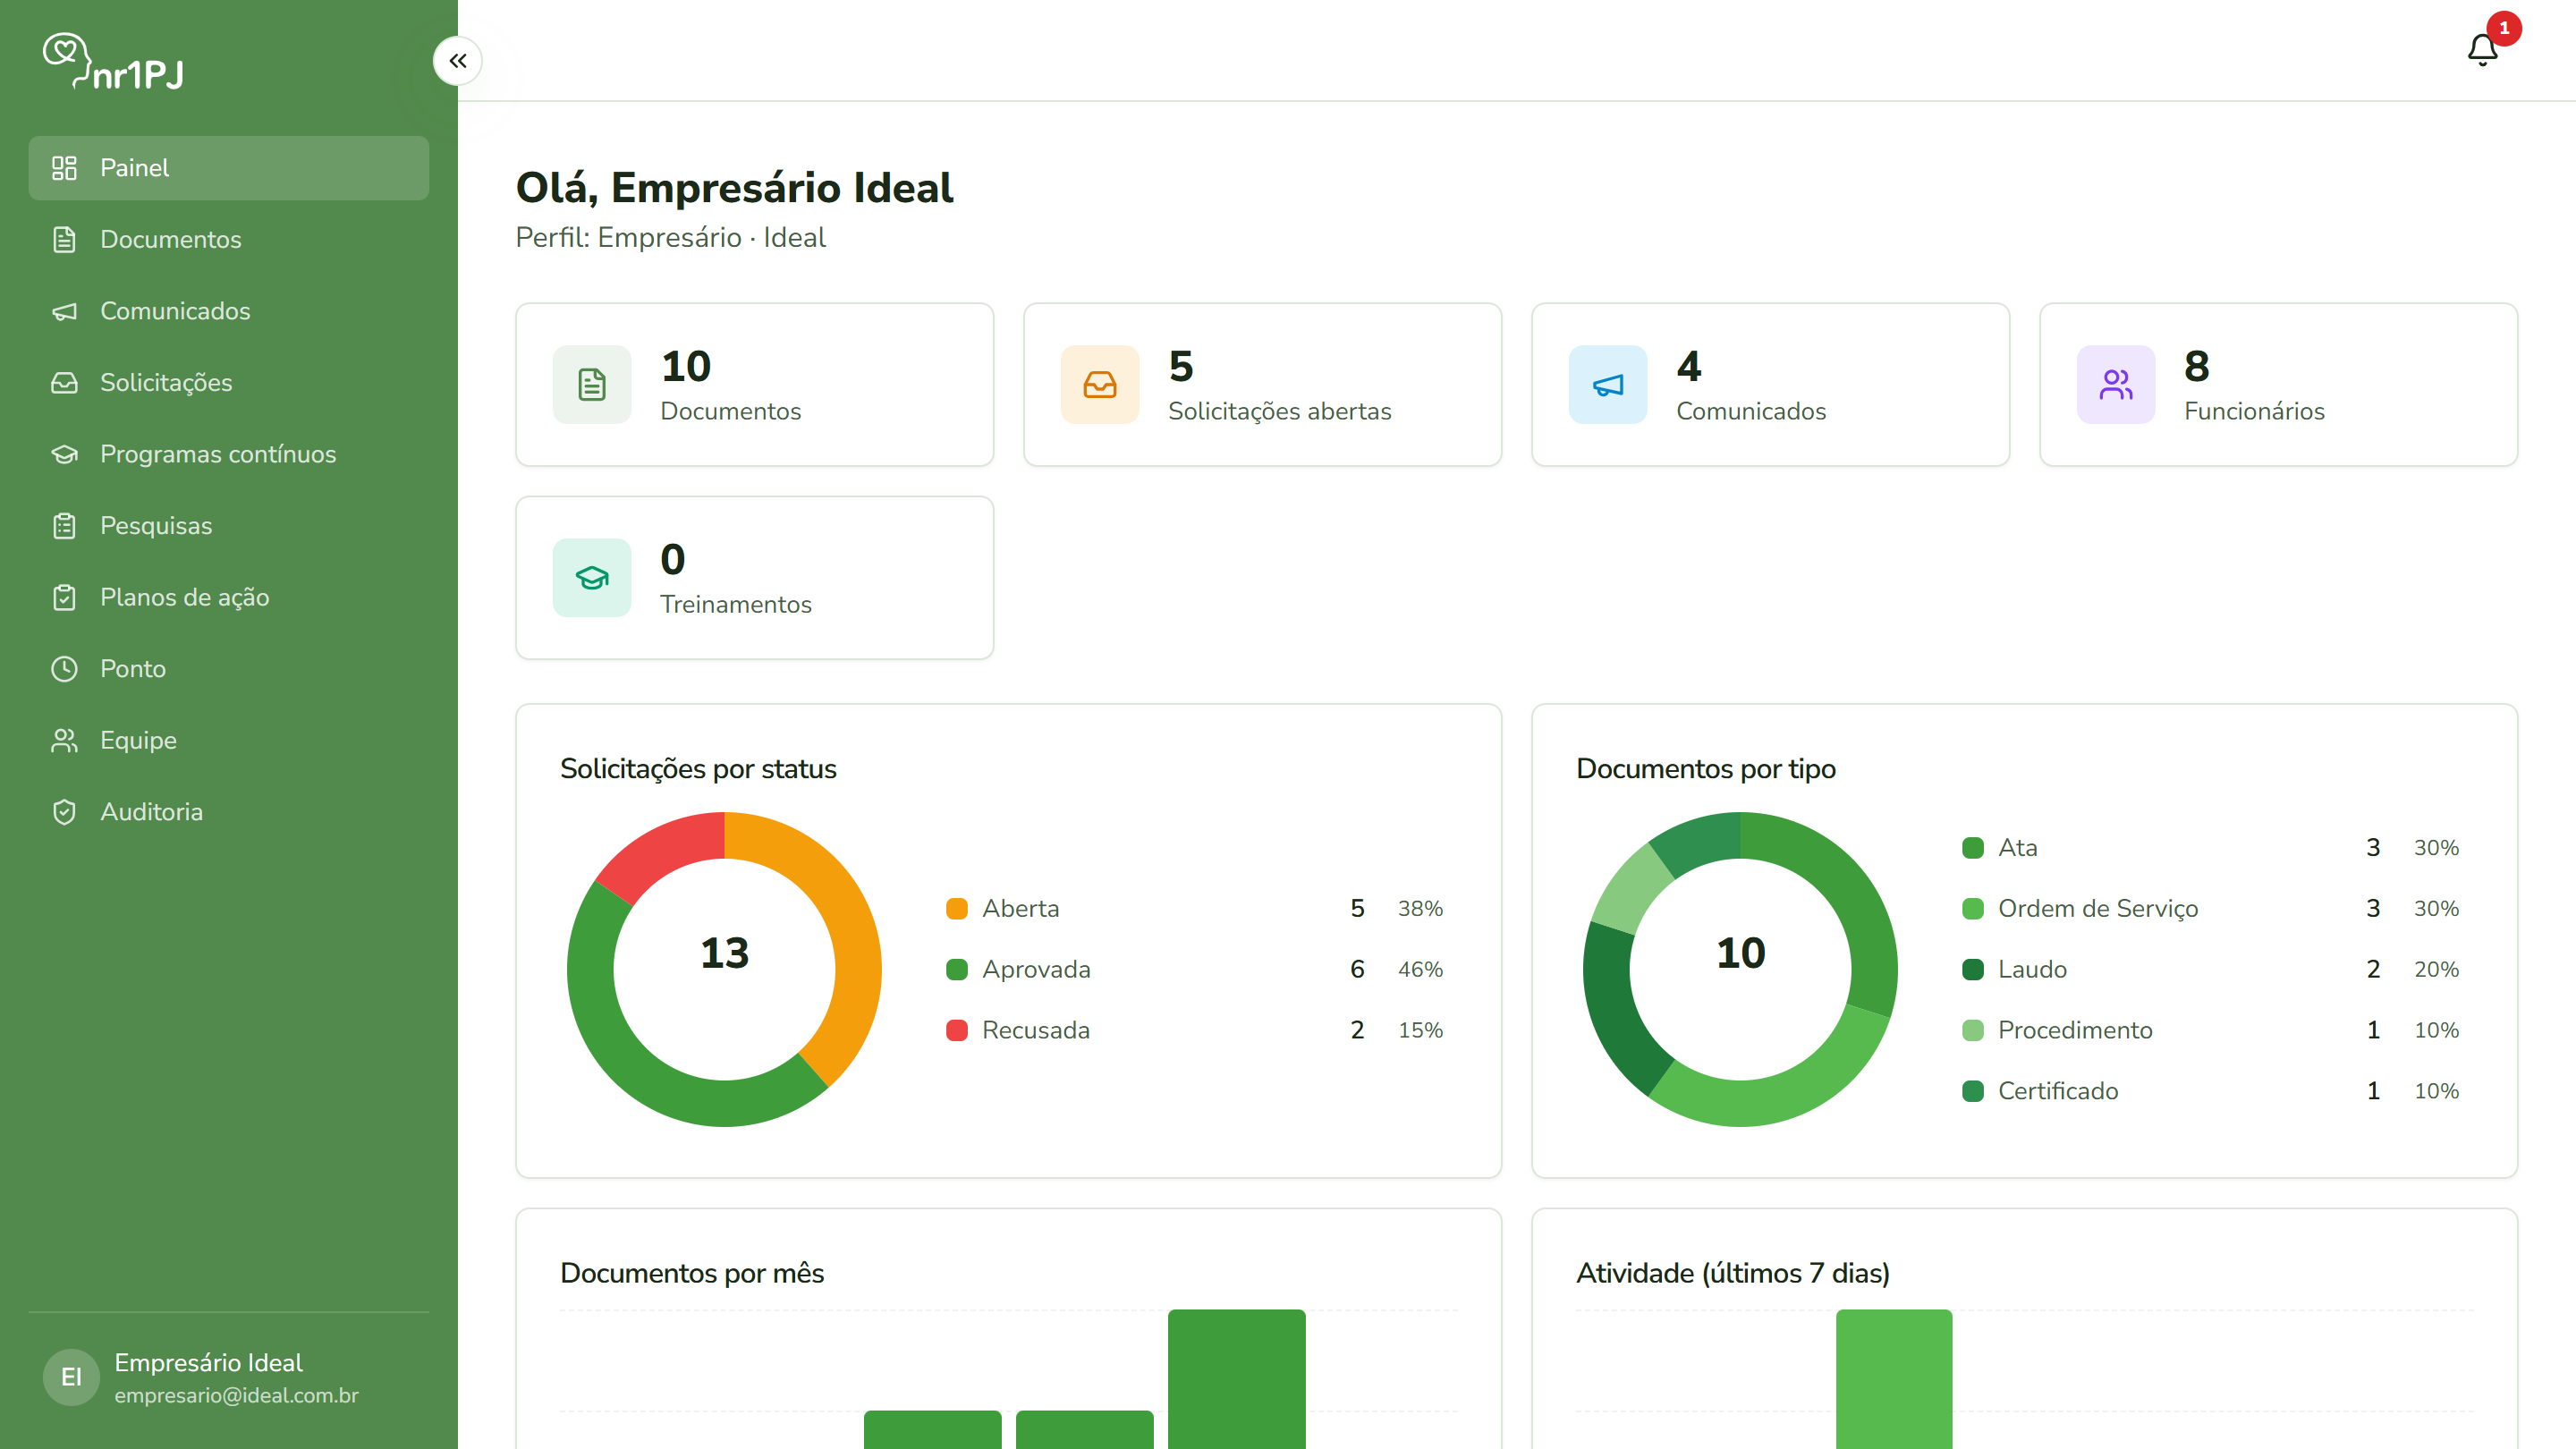Open the notifications bell
Image resolution: width=2576 pixels, height=1449 pixels.
tap(2482, 50)
